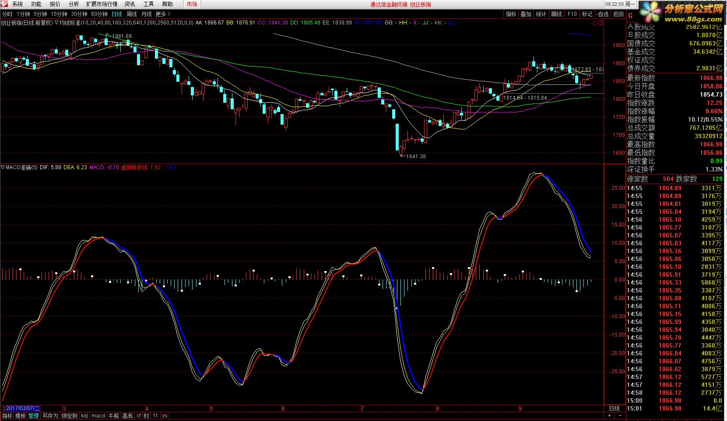Click the 标记 toolbar button
Screen dimensions: 727x421
(587, 14)
